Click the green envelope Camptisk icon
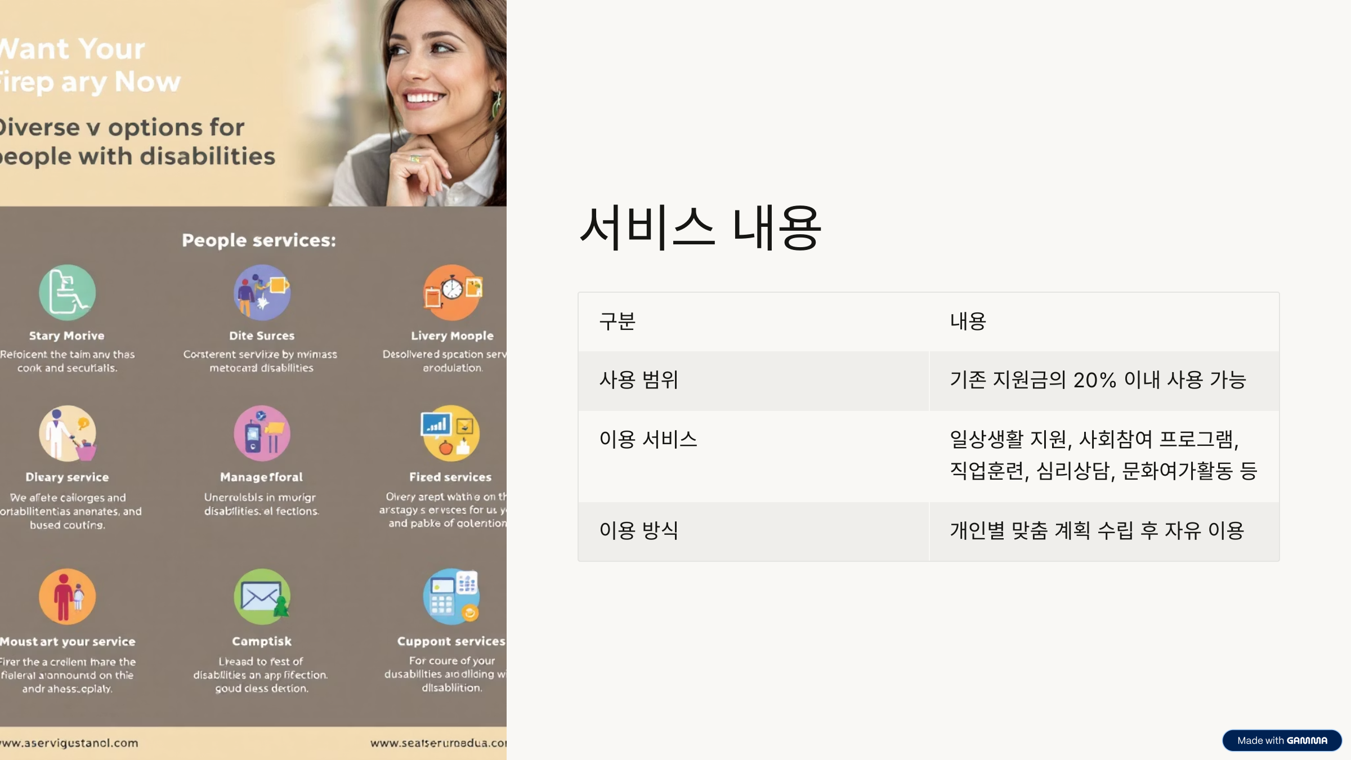The width and height of the screenshot is (1351, 760). pos(262,597)
